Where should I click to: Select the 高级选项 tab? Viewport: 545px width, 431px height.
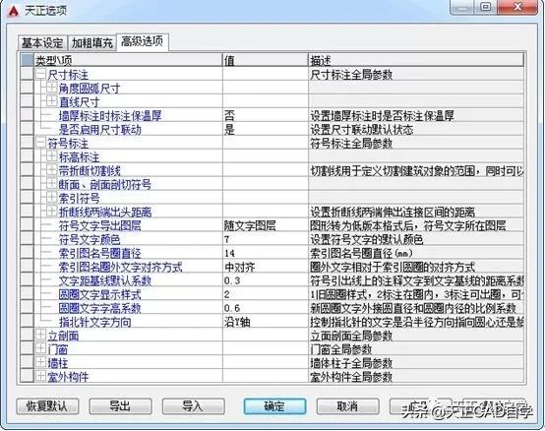[x=143, y=42]
